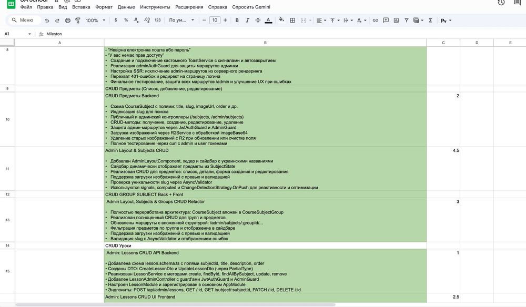The width and height of the screenshot is (526, 307).
Task: Increase font size with plus button
Action: tap(225, 20)
